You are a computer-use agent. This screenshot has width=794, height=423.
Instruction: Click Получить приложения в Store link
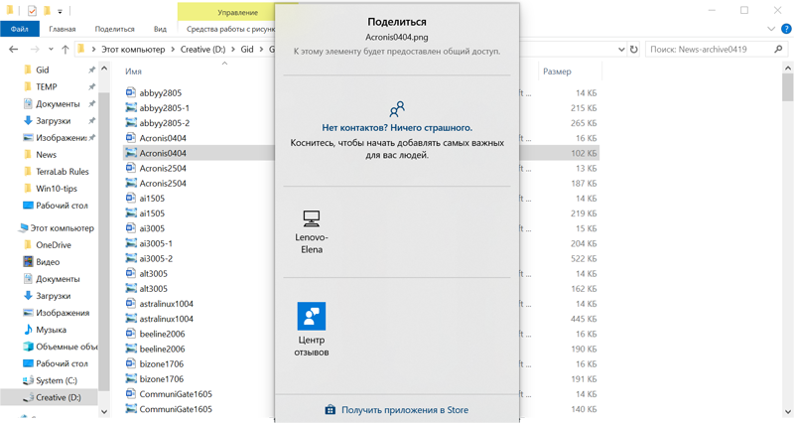click(397, 409)
